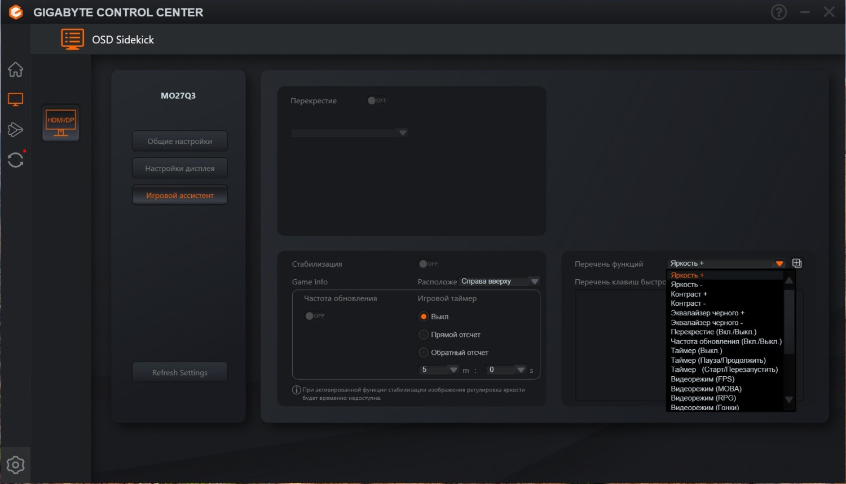Click the function list scroll up arrow

(x=789, y=280)
